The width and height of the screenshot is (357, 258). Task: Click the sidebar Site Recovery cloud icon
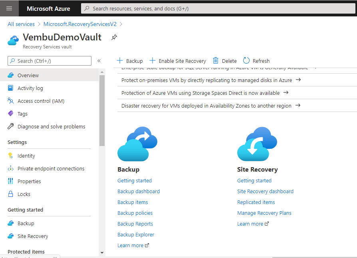(x=10, y=236)
